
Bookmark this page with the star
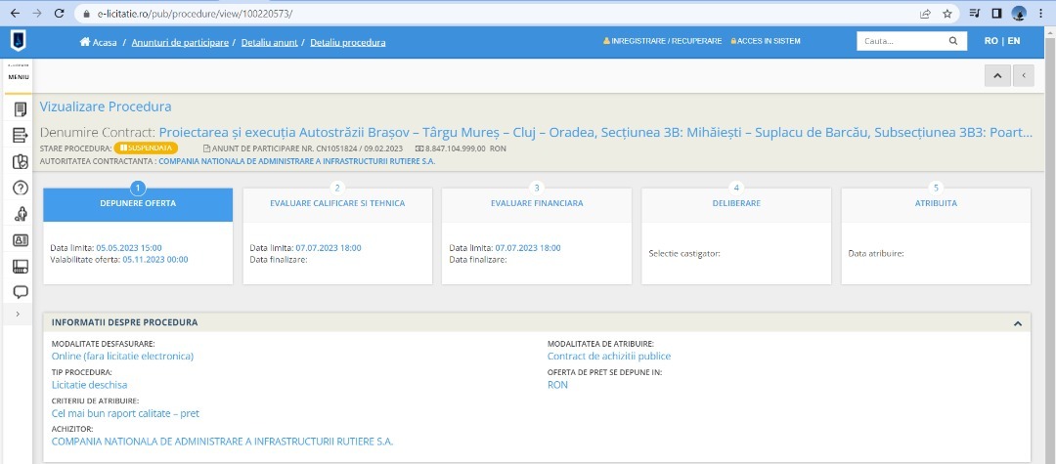946,14
